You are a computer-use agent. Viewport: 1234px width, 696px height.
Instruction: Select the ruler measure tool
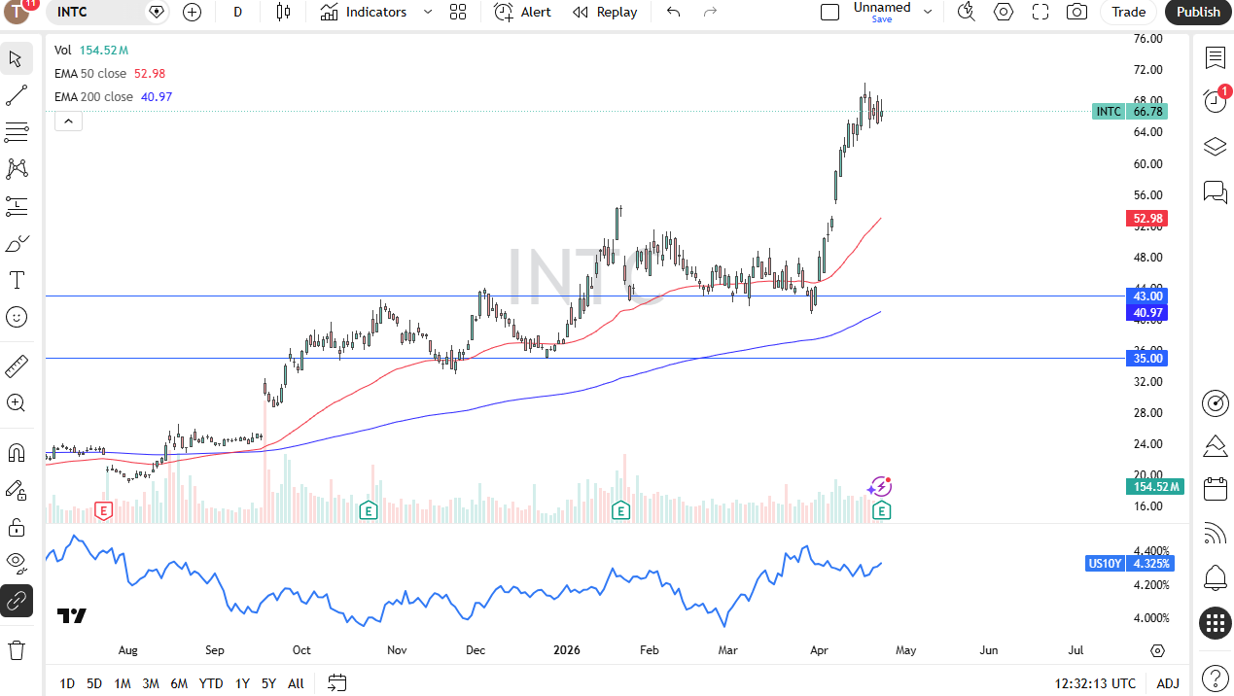click(x=17, y=366)
